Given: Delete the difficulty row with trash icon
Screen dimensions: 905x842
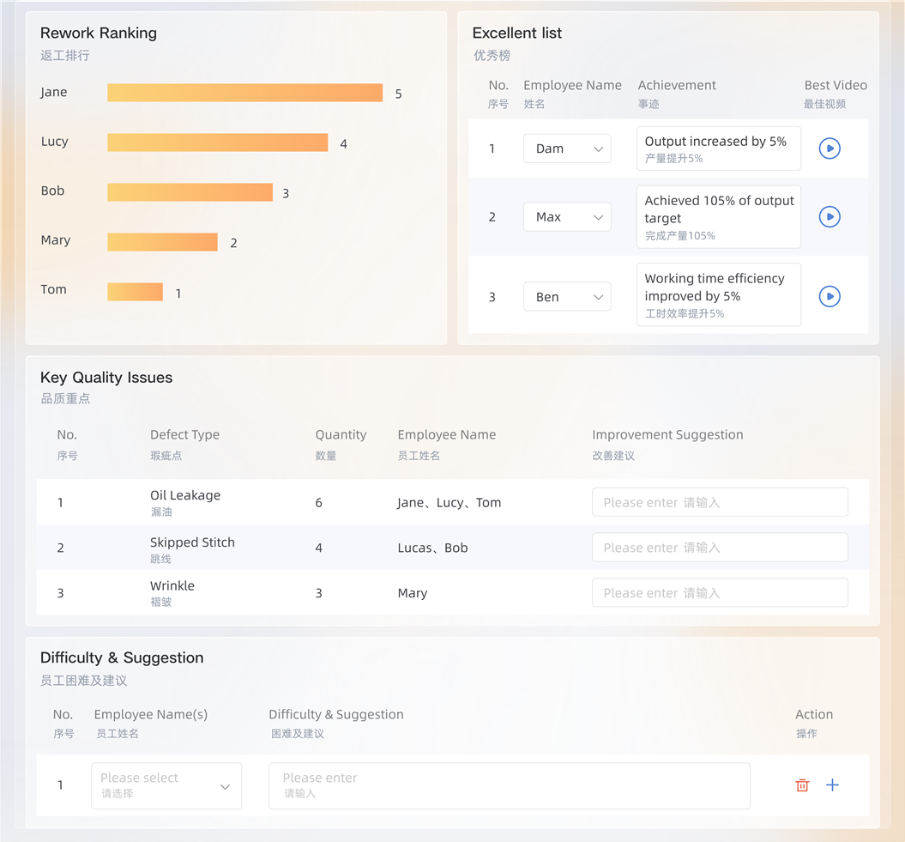Looking at the screenshot, I should (x=802, y=785).
